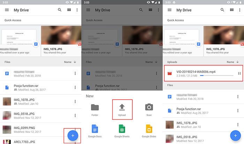Create a new Google Slides file
The height and width of the screenshot is (144, 244).
click(x=149, y=131)
